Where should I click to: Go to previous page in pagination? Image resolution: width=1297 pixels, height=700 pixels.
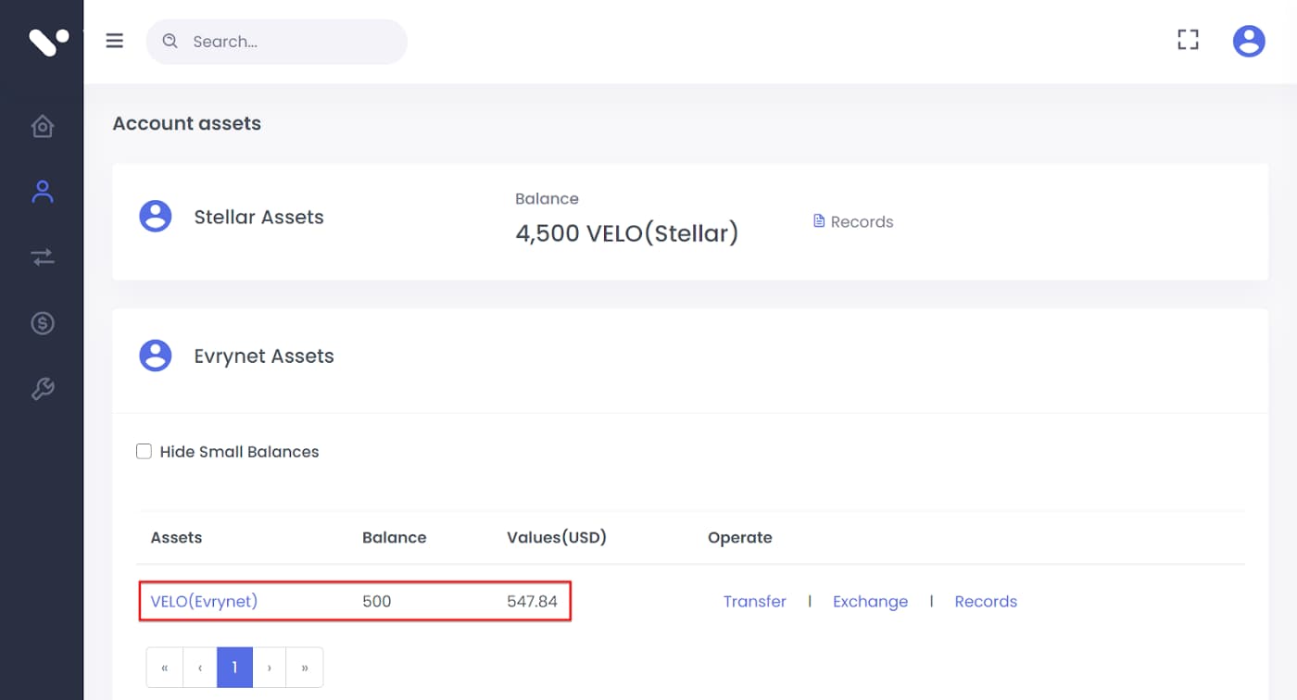click(199, 668)
